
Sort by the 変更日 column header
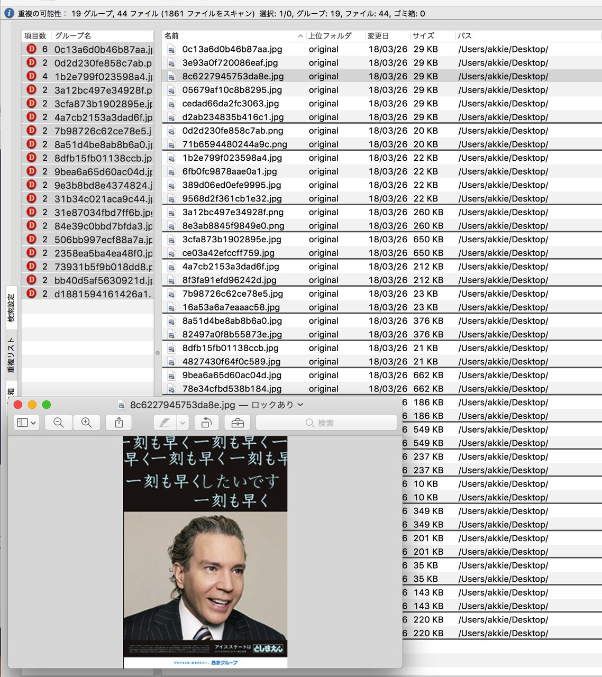click(378, 35)
